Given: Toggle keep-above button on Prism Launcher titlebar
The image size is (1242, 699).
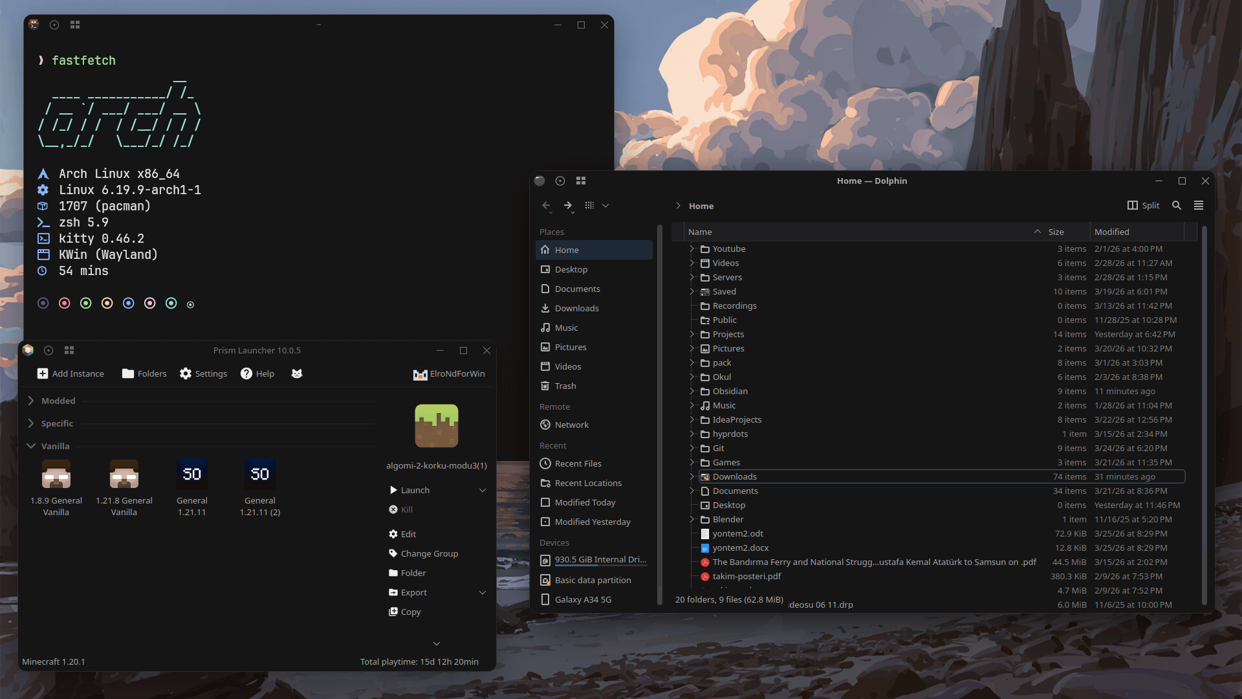Looking at the screenshot, I should pos(69,350).
